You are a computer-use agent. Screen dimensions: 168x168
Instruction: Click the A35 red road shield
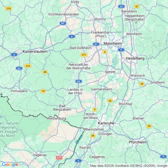click(59, 158)
